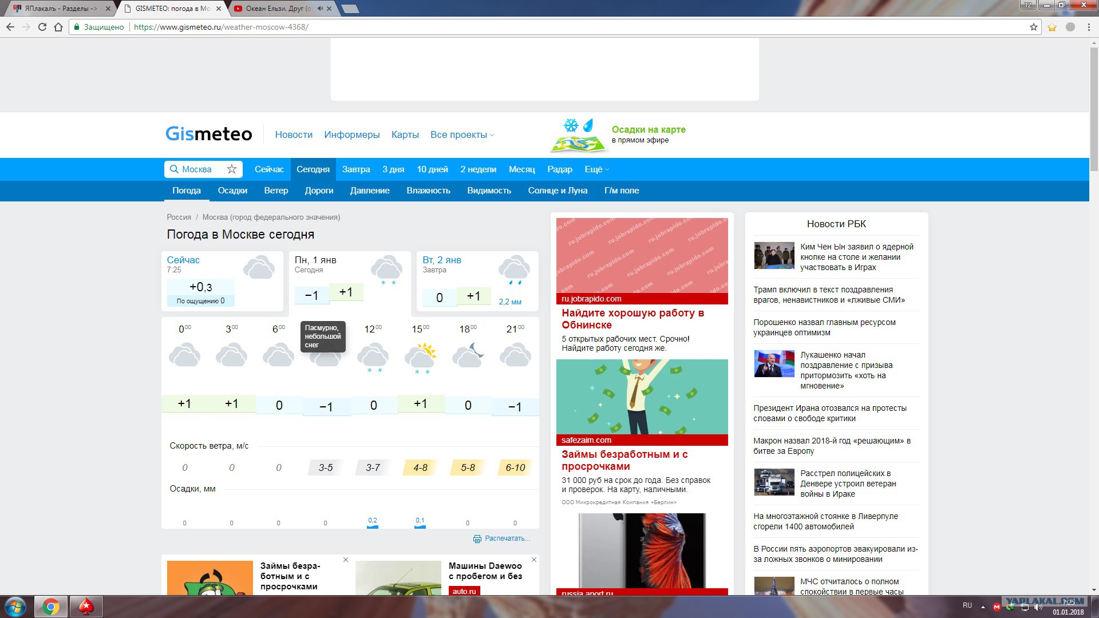Click the favorite star next to Москва

click(231, 169)
